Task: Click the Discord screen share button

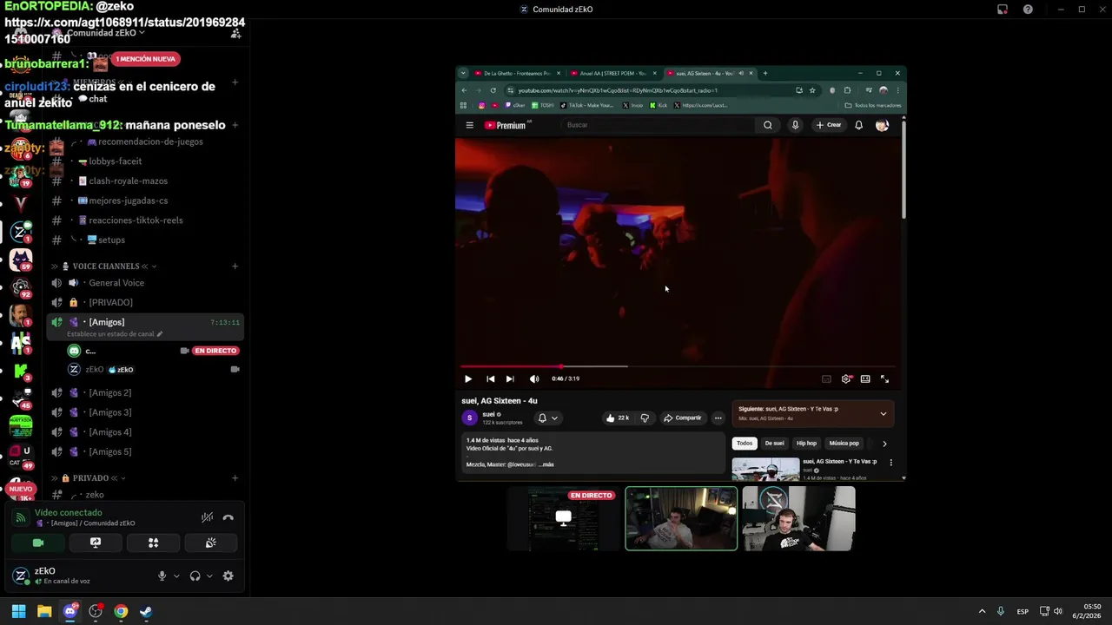Action: [x=96, y=543]
